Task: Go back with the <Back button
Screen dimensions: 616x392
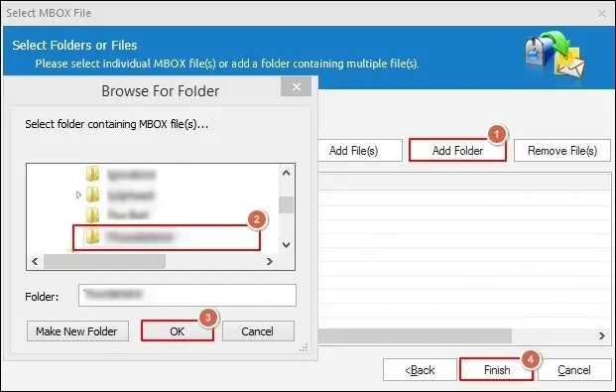Action: tap(420, 369)
